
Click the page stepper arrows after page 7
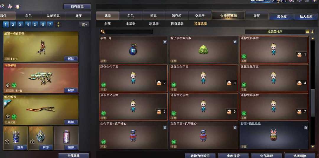point(58,24)
